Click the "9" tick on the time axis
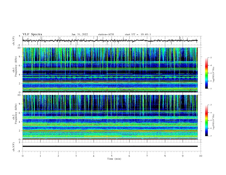 183,156
